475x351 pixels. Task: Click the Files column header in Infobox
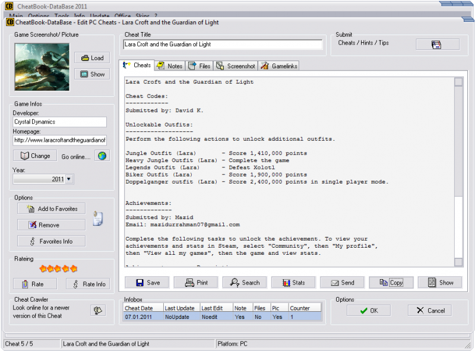[x=262, y=308]
